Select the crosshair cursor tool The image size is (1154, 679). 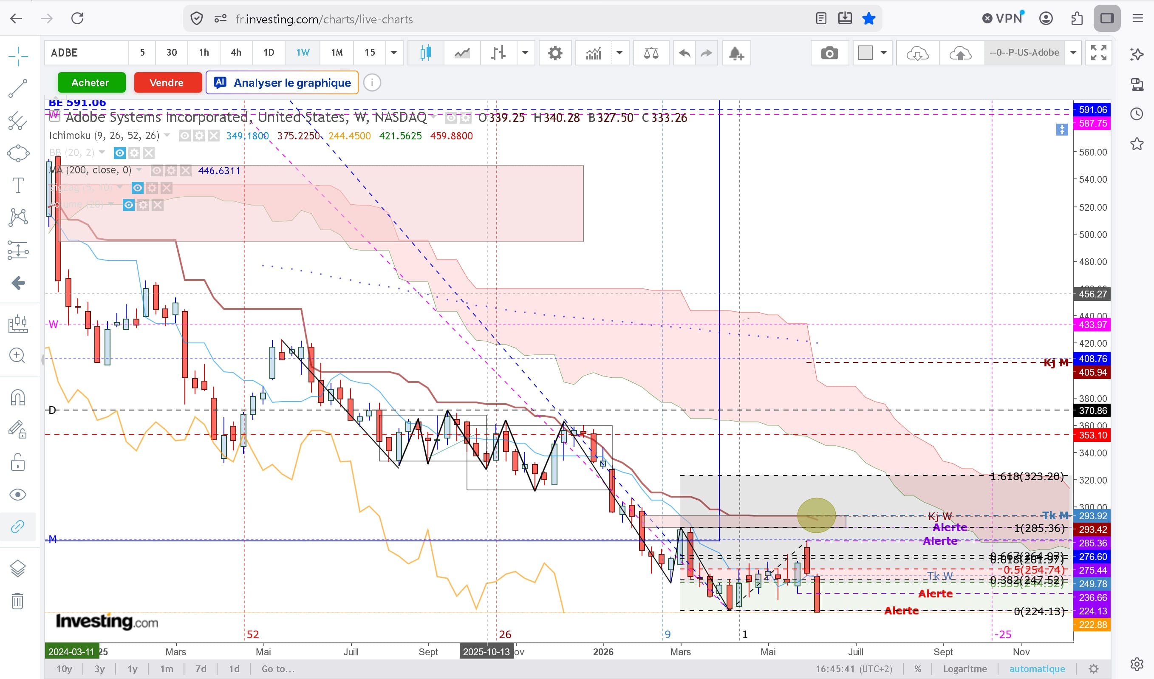(18, 56)
